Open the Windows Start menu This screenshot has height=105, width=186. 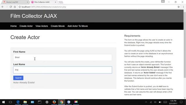click(x=3, y=102)
